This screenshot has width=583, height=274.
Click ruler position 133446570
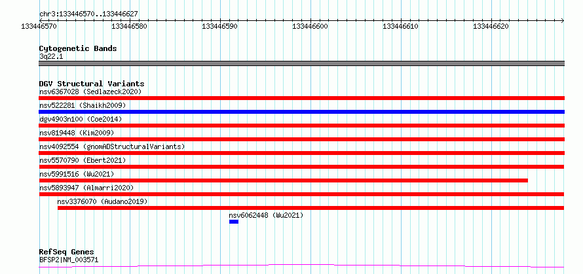[x=39, y=27]
